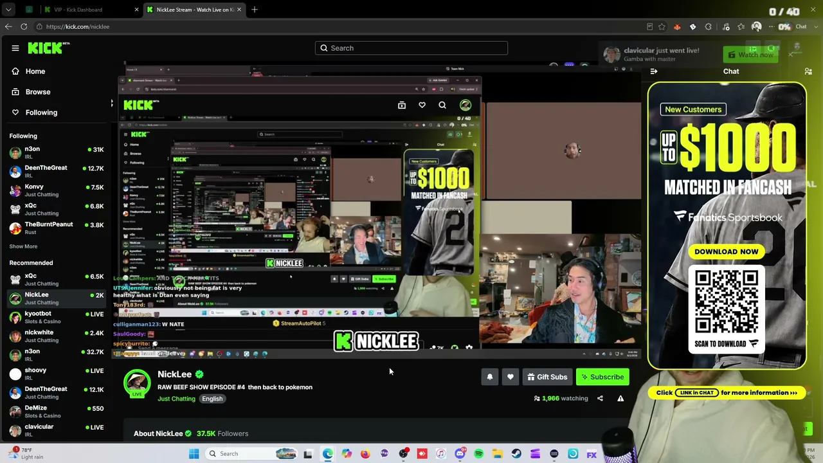Click the Windows taskbar search box
Viewport: 823px width, 463px height.
[x=253, y=454]
